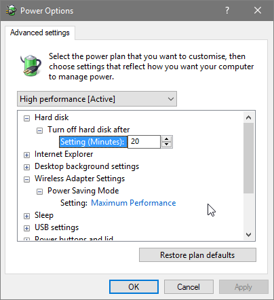Click the Maximum Performance setting link
Image resolution: width=274 pixels, height=300 pixels.
[134, 203]
